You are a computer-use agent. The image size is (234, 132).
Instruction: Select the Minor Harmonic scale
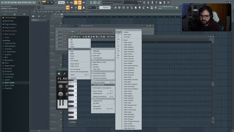(132, 59)
